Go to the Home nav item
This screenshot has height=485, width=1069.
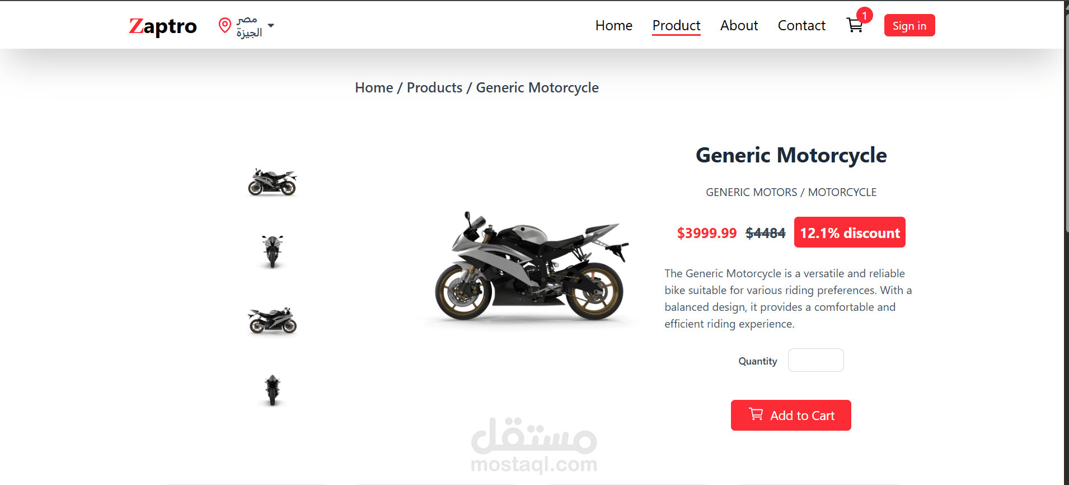(613, 25)
